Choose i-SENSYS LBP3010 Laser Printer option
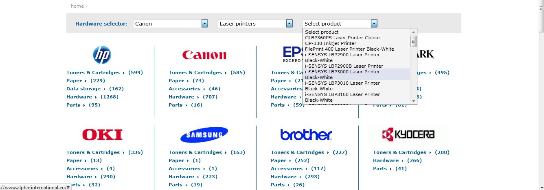Image resolution: width=544 pixels, height=190 pixels. (357, 86)
